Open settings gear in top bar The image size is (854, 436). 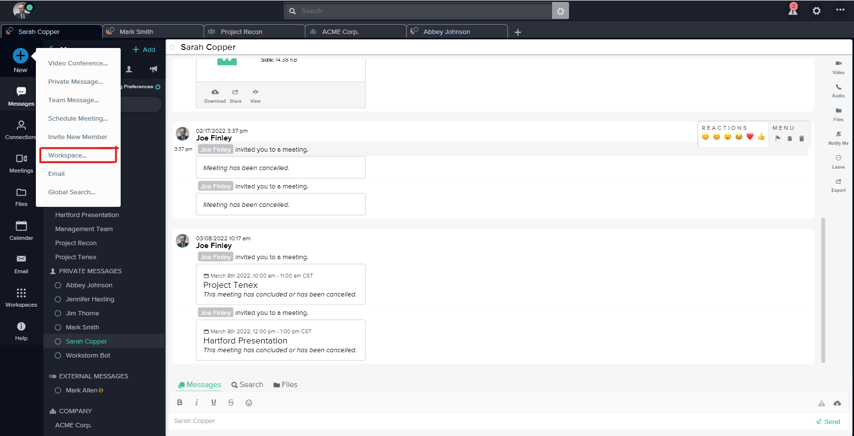click(817, 11)
